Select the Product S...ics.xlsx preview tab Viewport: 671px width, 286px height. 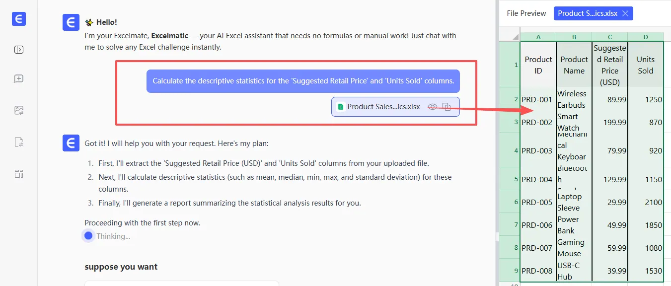coord(587,13)
